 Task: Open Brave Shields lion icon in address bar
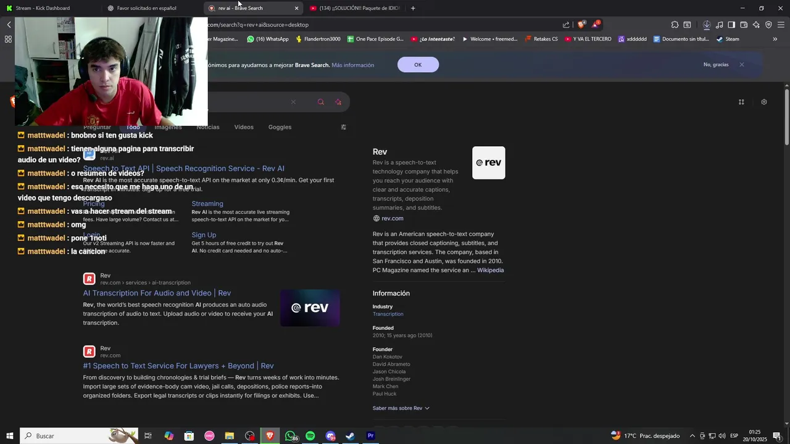pyautogui.click(x=581, y=25)
